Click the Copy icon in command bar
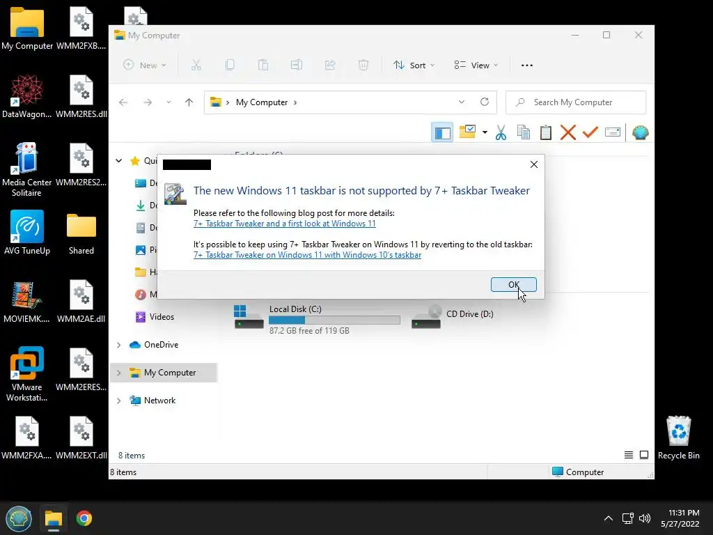Viewport: 713px width, 535px height. 230,65
